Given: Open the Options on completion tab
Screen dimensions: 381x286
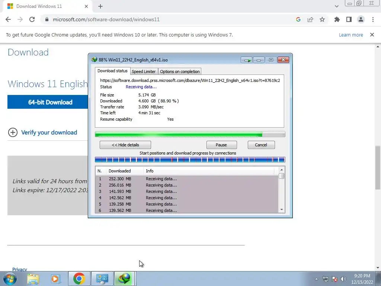Looking at the screenshot, I should (180, 71).
